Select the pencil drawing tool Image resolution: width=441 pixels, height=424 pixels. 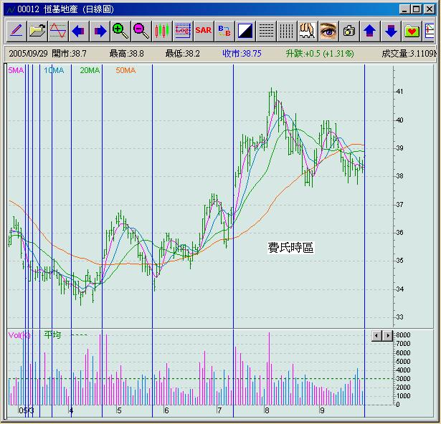click(16, 31)
